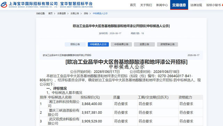Click 资格能力 符合要求 in the 重庆三峡 row
Screen dimensions: 223x126
point(186,112)
